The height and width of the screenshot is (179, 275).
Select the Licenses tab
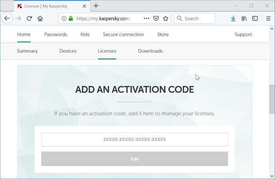pyautogui.click(x=107, y=51)
